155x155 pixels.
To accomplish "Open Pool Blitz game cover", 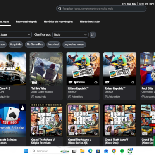I will (148, 69).
